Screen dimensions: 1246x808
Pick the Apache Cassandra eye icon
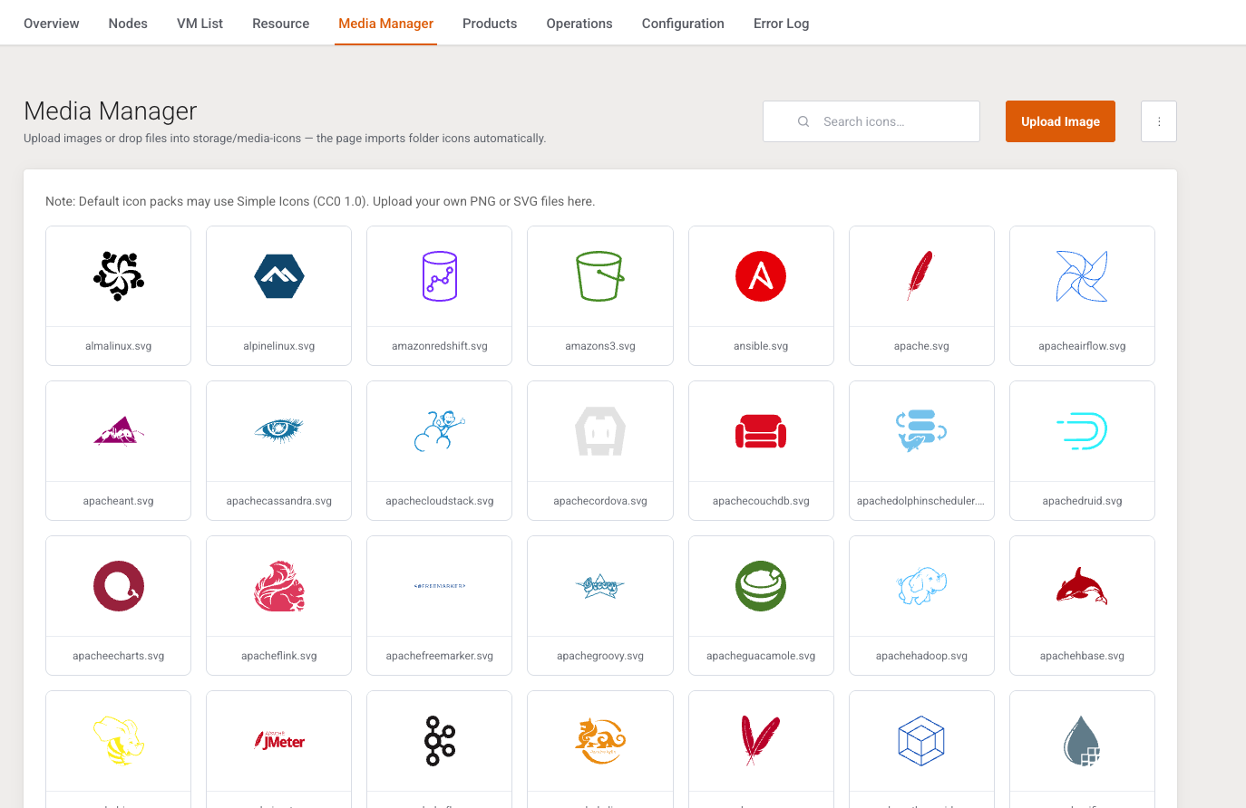[279, 431]
